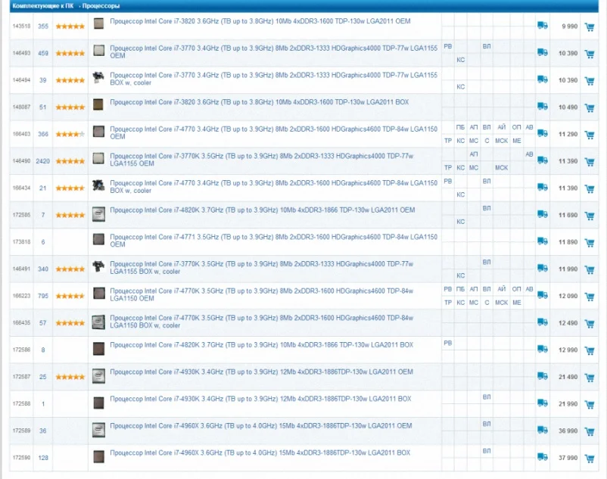Add the 11 990 i7-3770K BOX to cart
The width and height of the screenshot is (607, 479).
[589, 269]
